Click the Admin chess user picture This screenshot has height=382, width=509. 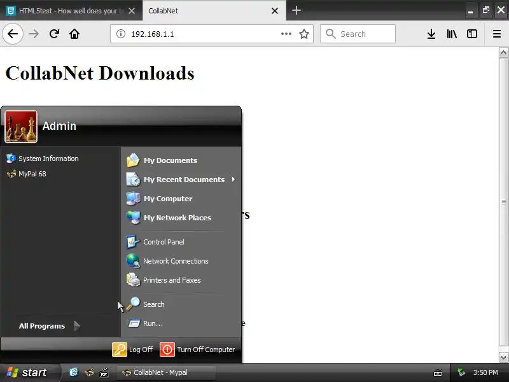(21, 127)
